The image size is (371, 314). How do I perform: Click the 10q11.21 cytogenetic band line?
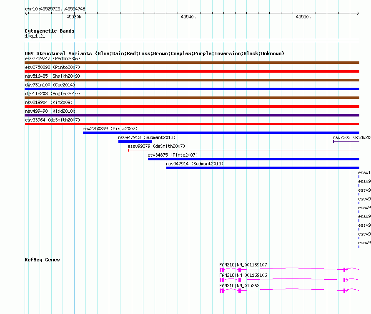(192, 41)
